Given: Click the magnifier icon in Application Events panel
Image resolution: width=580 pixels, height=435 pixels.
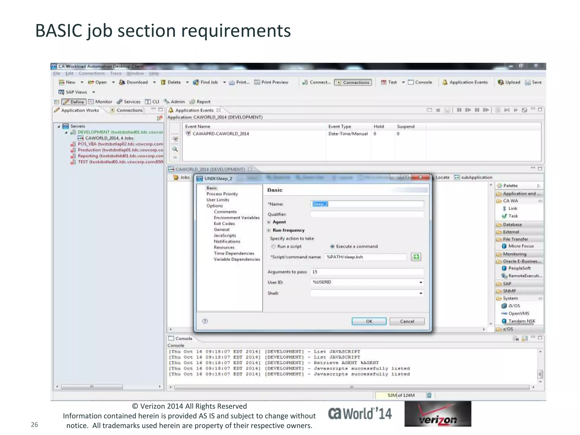Looking at the screenshot, I should point(175,149).
